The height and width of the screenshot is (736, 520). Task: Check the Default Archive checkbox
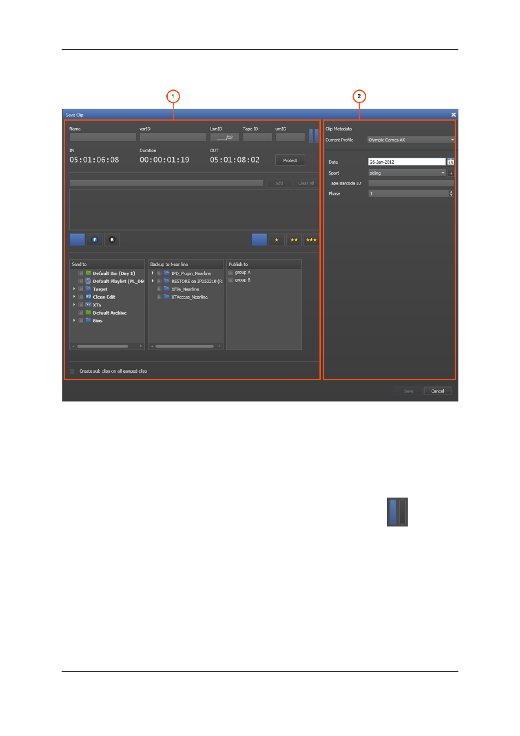[x=81, y=313]
